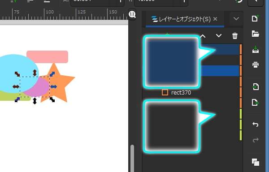Create a new document from the command bar
The image size is (269, 172).
(x=255, y=18)
